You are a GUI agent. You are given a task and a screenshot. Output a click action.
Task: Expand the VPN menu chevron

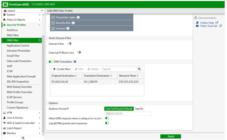click(x=39, y=113)
